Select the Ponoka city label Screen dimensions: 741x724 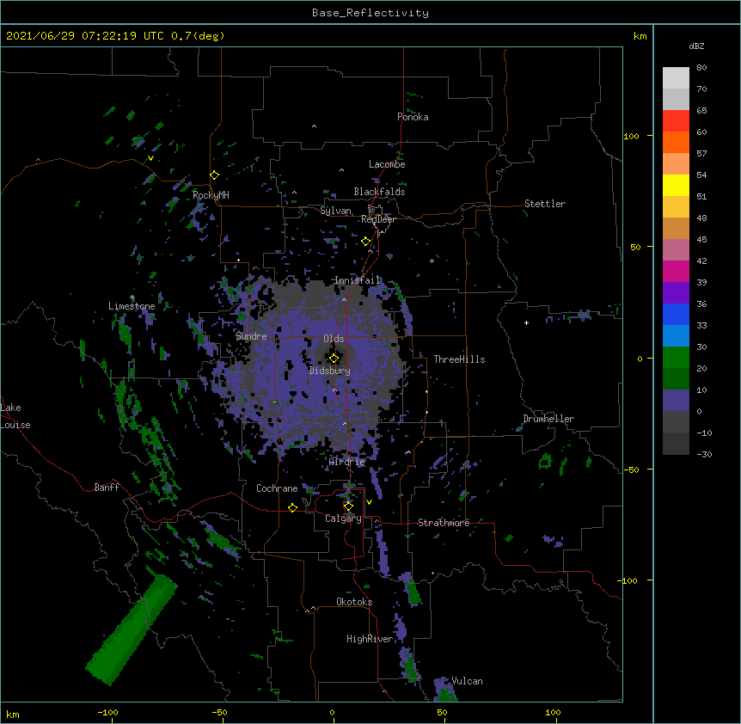point(413,117)
